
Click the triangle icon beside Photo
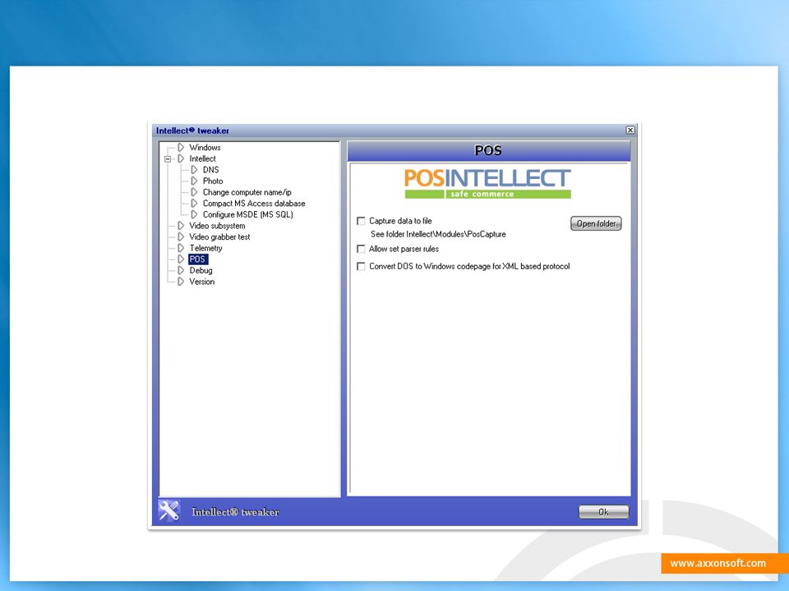(x=194, y=181)
